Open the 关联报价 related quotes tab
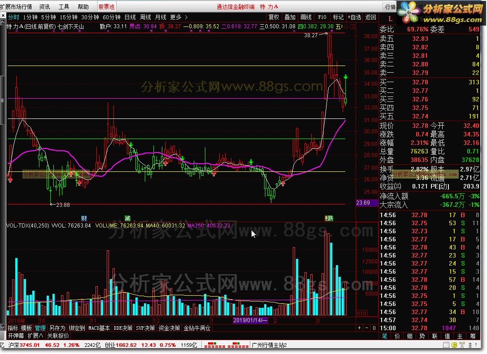Viewport: 487px width, 354px height. tap(58, 336)
